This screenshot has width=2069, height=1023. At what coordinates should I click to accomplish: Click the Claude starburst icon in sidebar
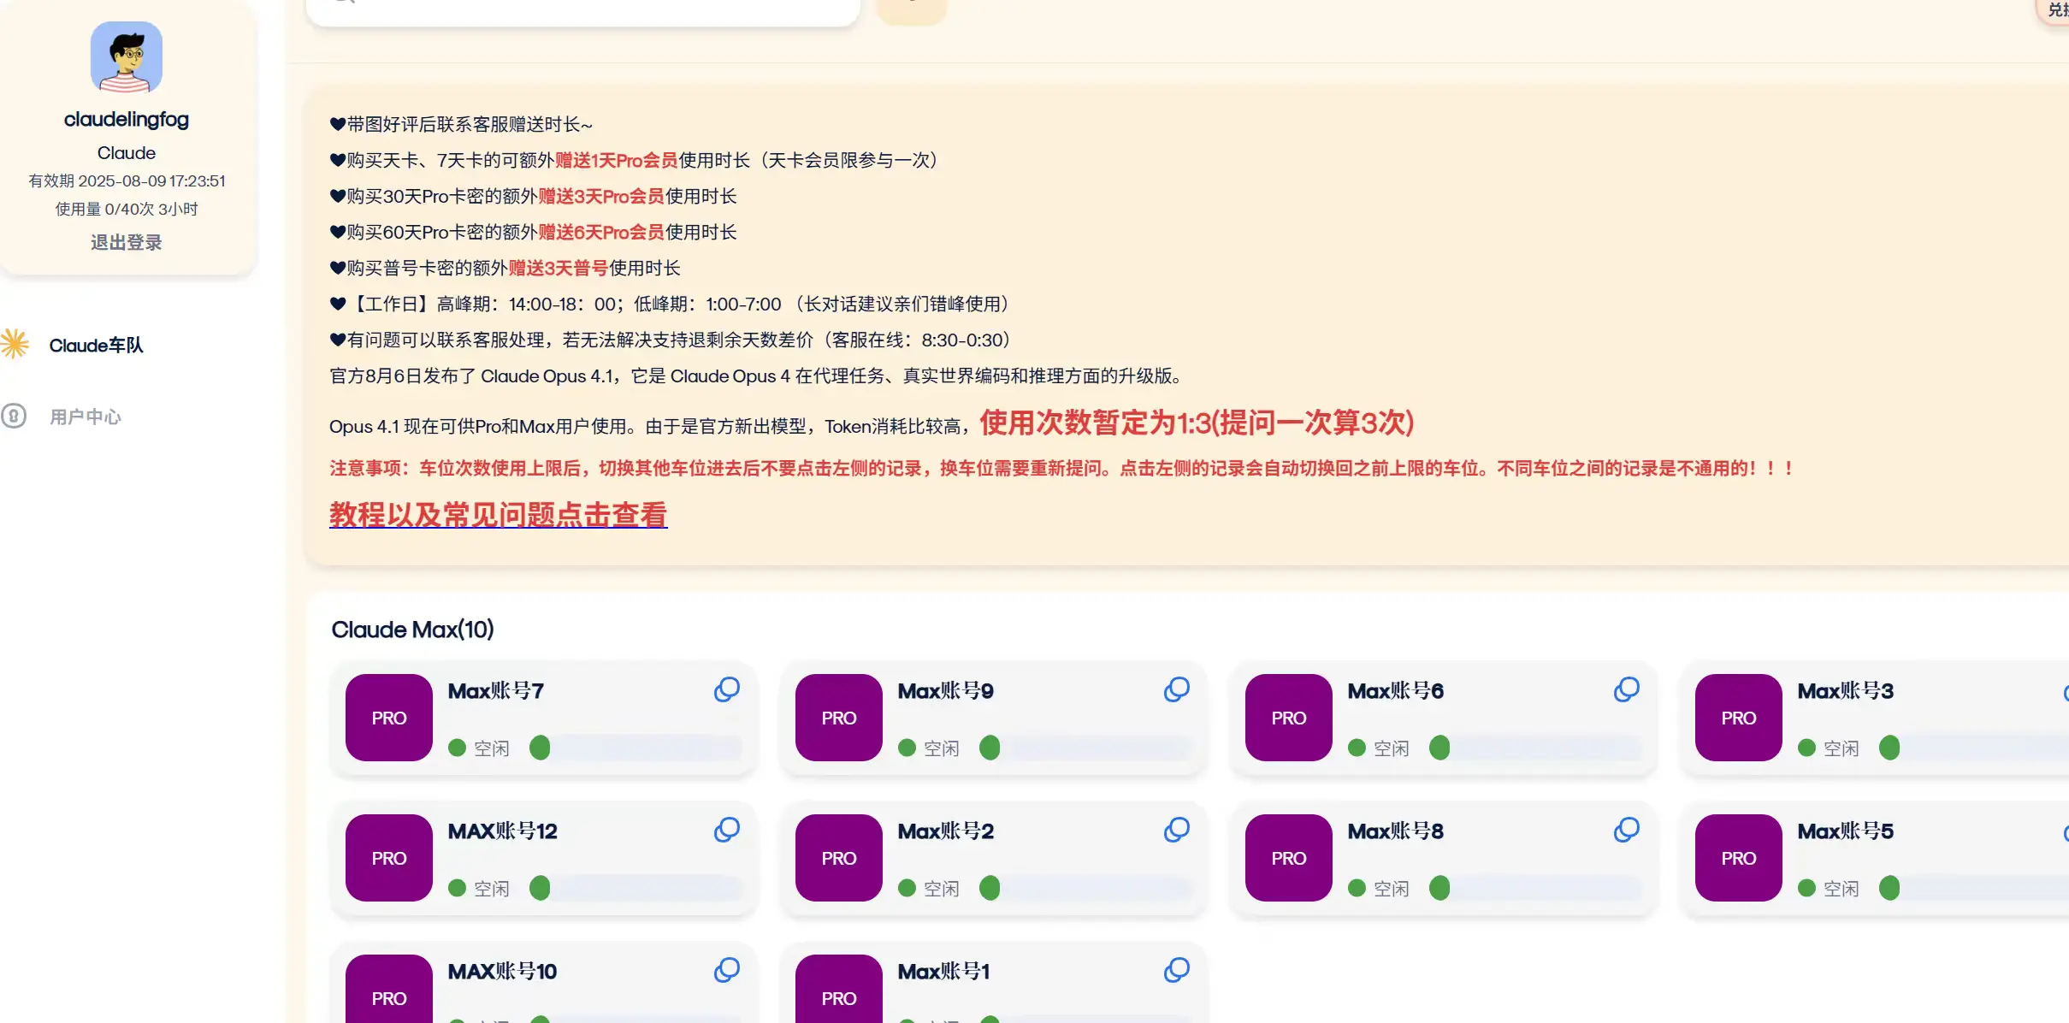pos(15,344)
